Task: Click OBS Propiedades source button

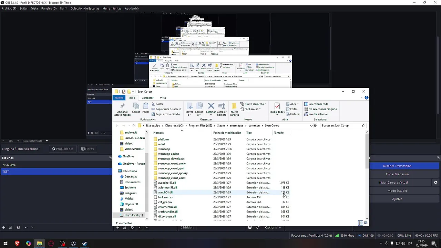Action: [62, 149]
